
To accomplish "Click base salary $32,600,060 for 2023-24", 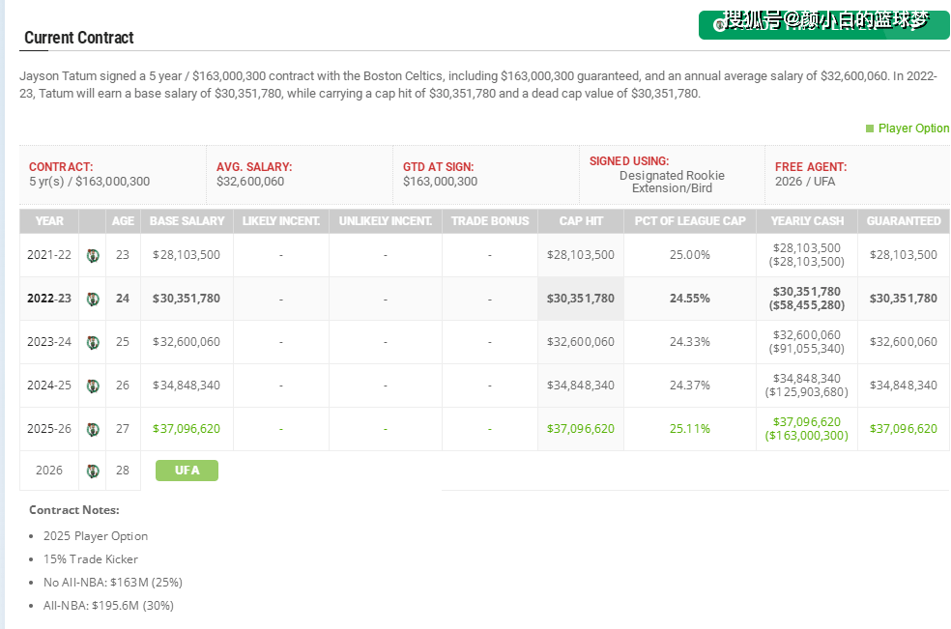I will tap(187, 342).
